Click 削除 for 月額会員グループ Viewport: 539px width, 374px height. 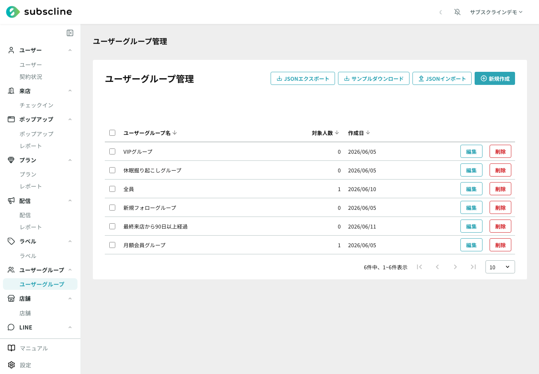(x=500, y=245)
